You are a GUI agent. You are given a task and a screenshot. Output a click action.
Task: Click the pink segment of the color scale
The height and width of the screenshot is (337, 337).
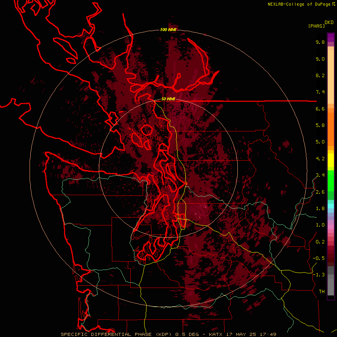coord(331,227)
